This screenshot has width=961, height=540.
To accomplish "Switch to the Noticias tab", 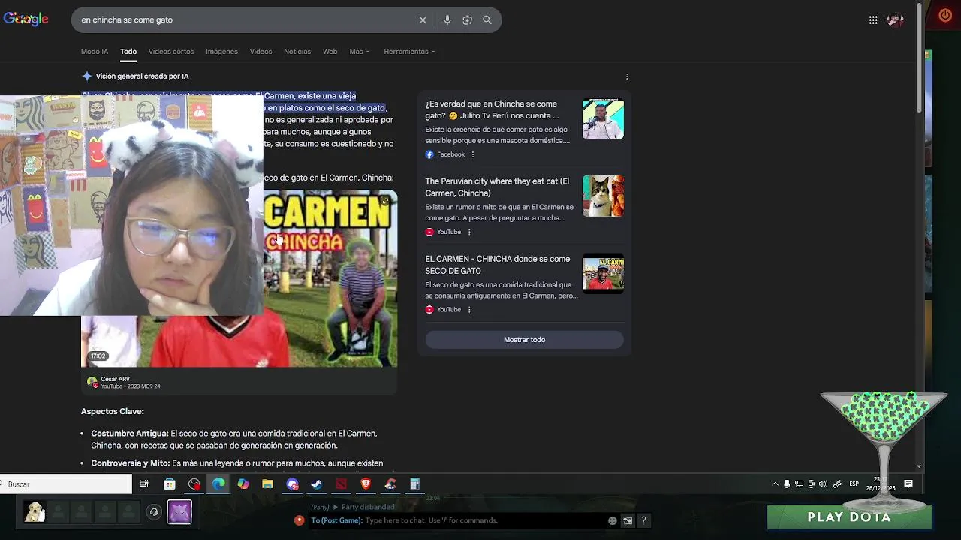I will click(x=297, y=52).
